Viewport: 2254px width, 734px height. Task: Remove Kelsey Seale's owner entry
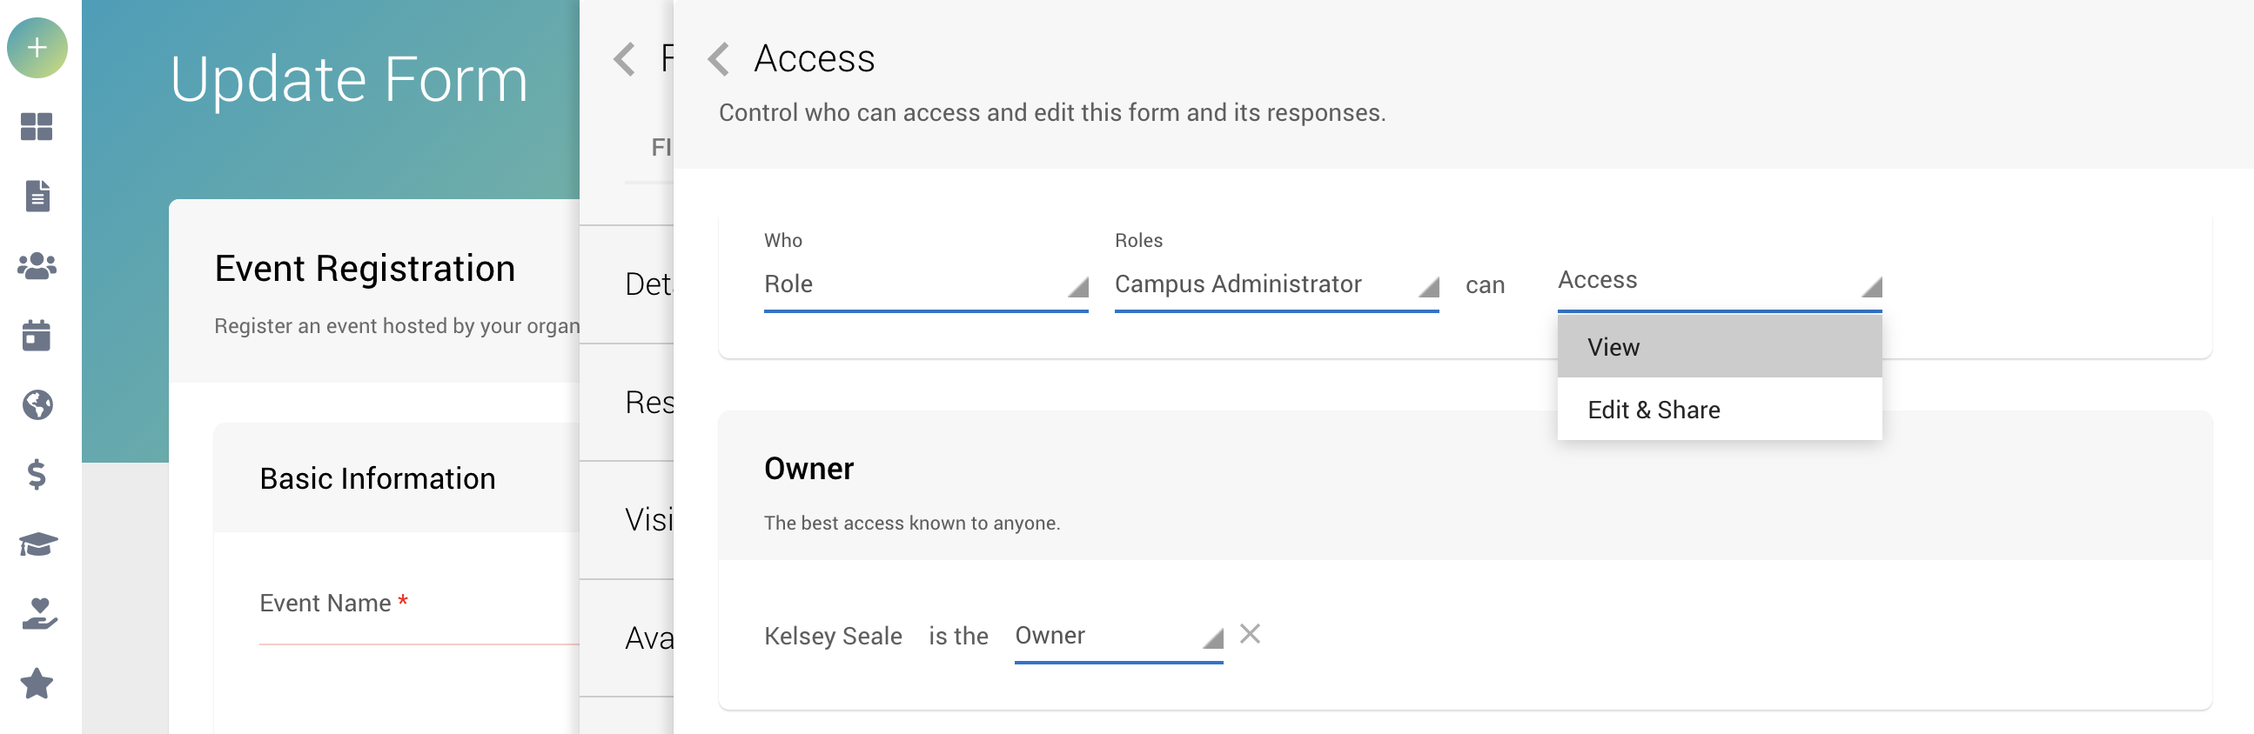pyautogui.click(x=1250, y=634)
